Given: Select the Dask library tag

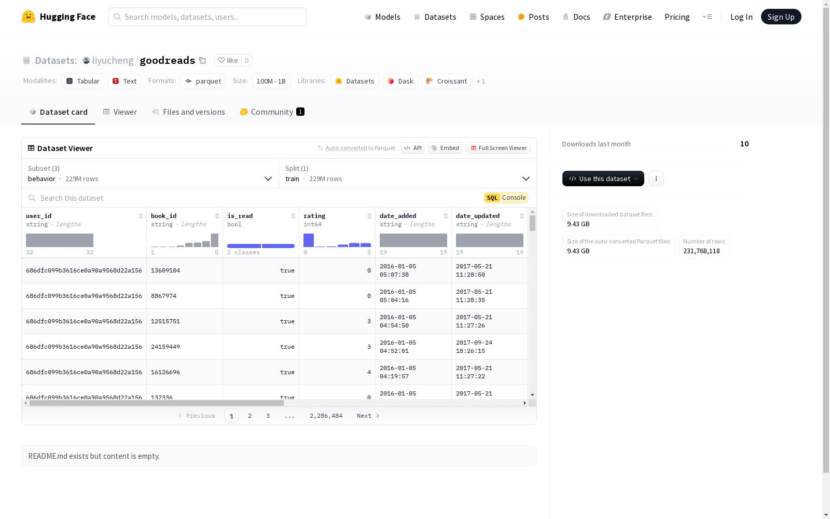Looking at the screenshot, I should [400, 81].
